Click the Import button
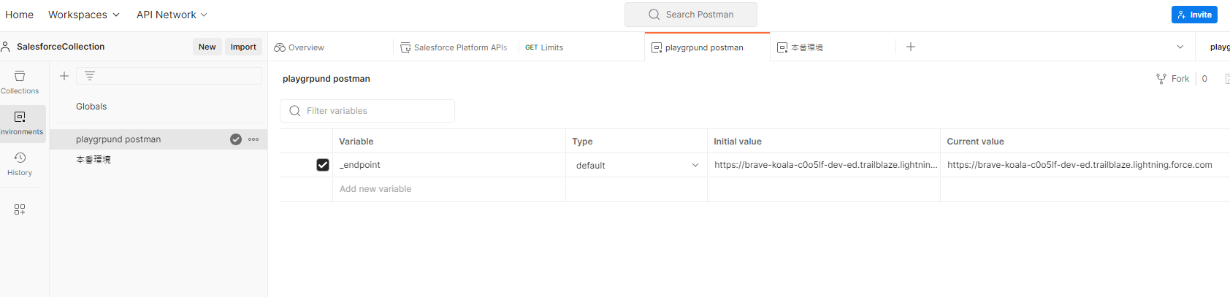This screenshot has width=1230, height=297. [243, 47]
